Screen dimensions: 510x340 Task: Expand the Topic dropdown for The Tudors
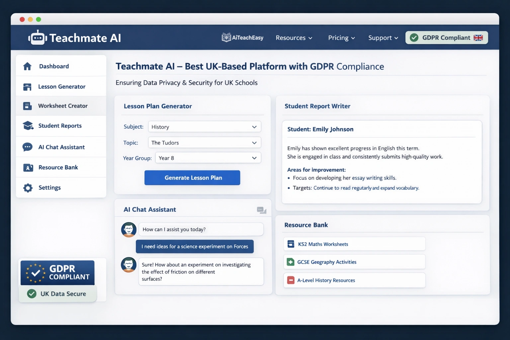pyautogui.click(x=204, y=142)
